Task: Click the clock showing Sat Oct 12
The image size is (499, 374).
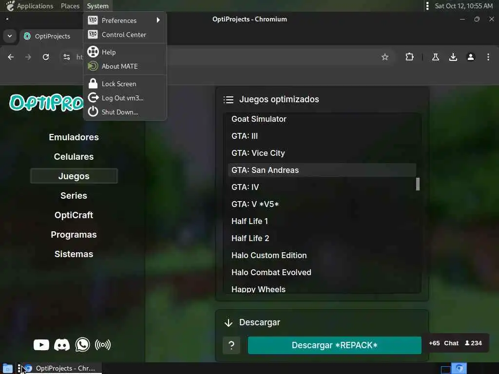Action: (x=464, y=6)
